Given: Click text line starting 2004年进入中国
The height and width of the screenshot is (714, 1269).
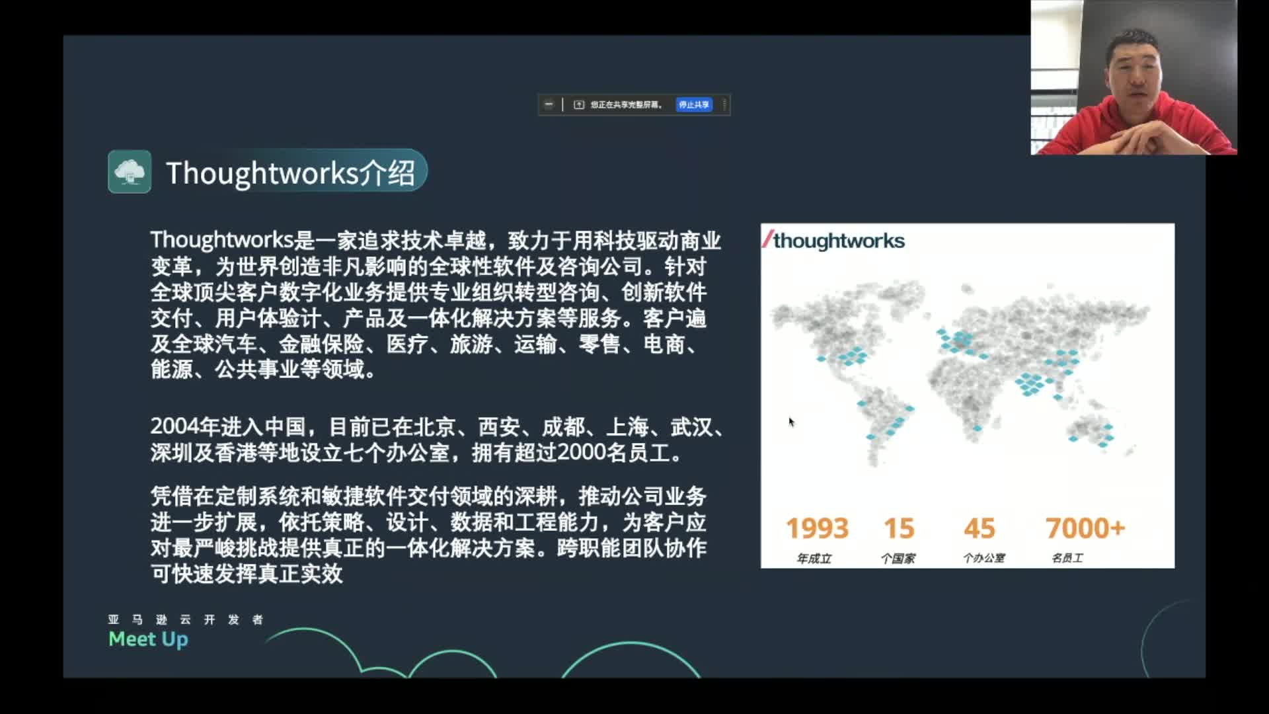Looking at the screenshot, I should [437, 427].
